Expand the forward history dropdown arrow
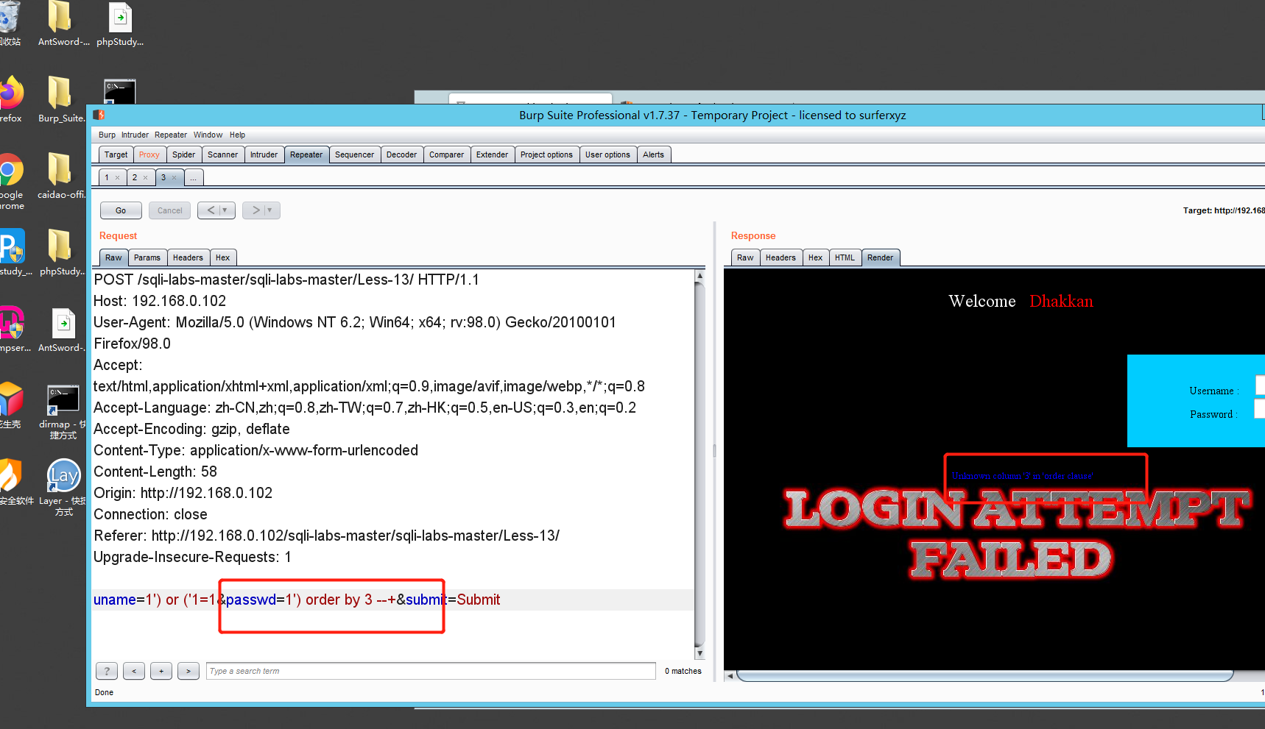The height and width of the screenshot is (729, 1265). pyautogui.click(x=270, y=210)
